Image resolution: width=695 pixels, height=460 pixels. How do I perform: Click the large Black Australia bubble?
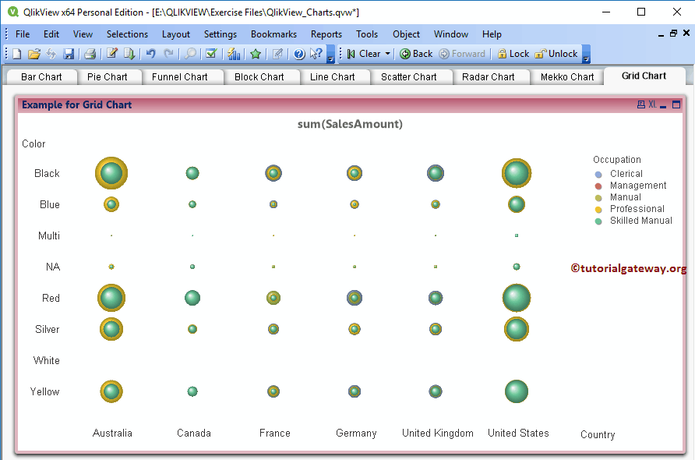point(111,173)
